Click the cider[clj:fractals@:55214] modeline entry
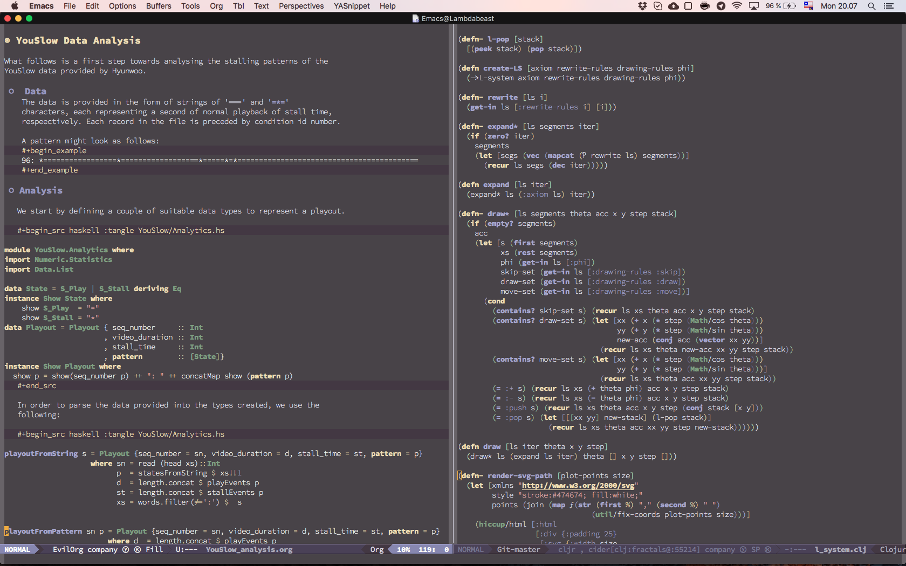The width and height of the screenshot is (906, 566). (x=644, y=550)
